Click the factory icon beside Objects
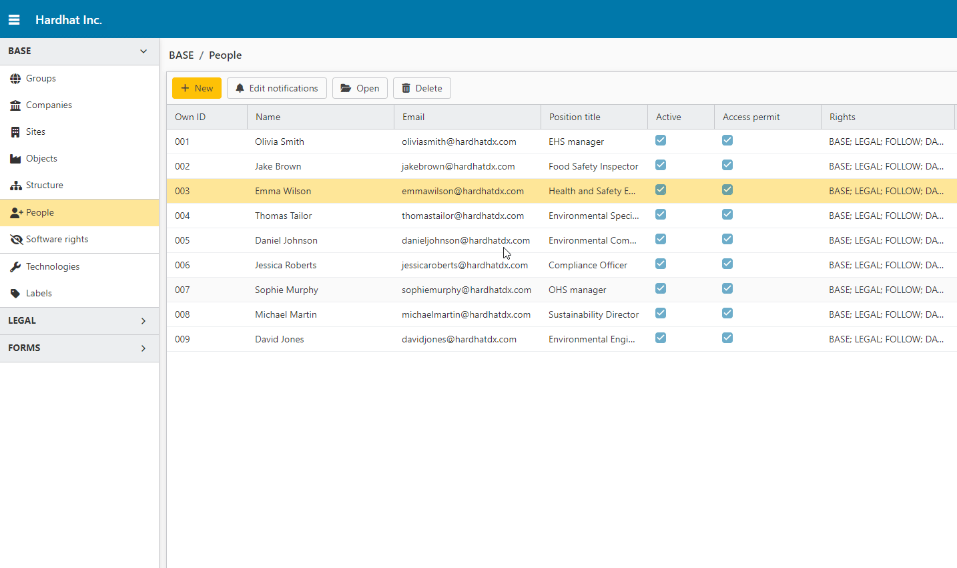This screenshot has height=568, width=957. (15, 159)
